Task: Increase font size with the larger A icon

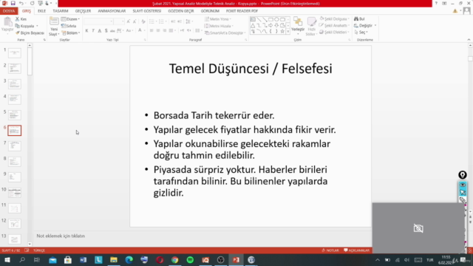Action: 128,21
